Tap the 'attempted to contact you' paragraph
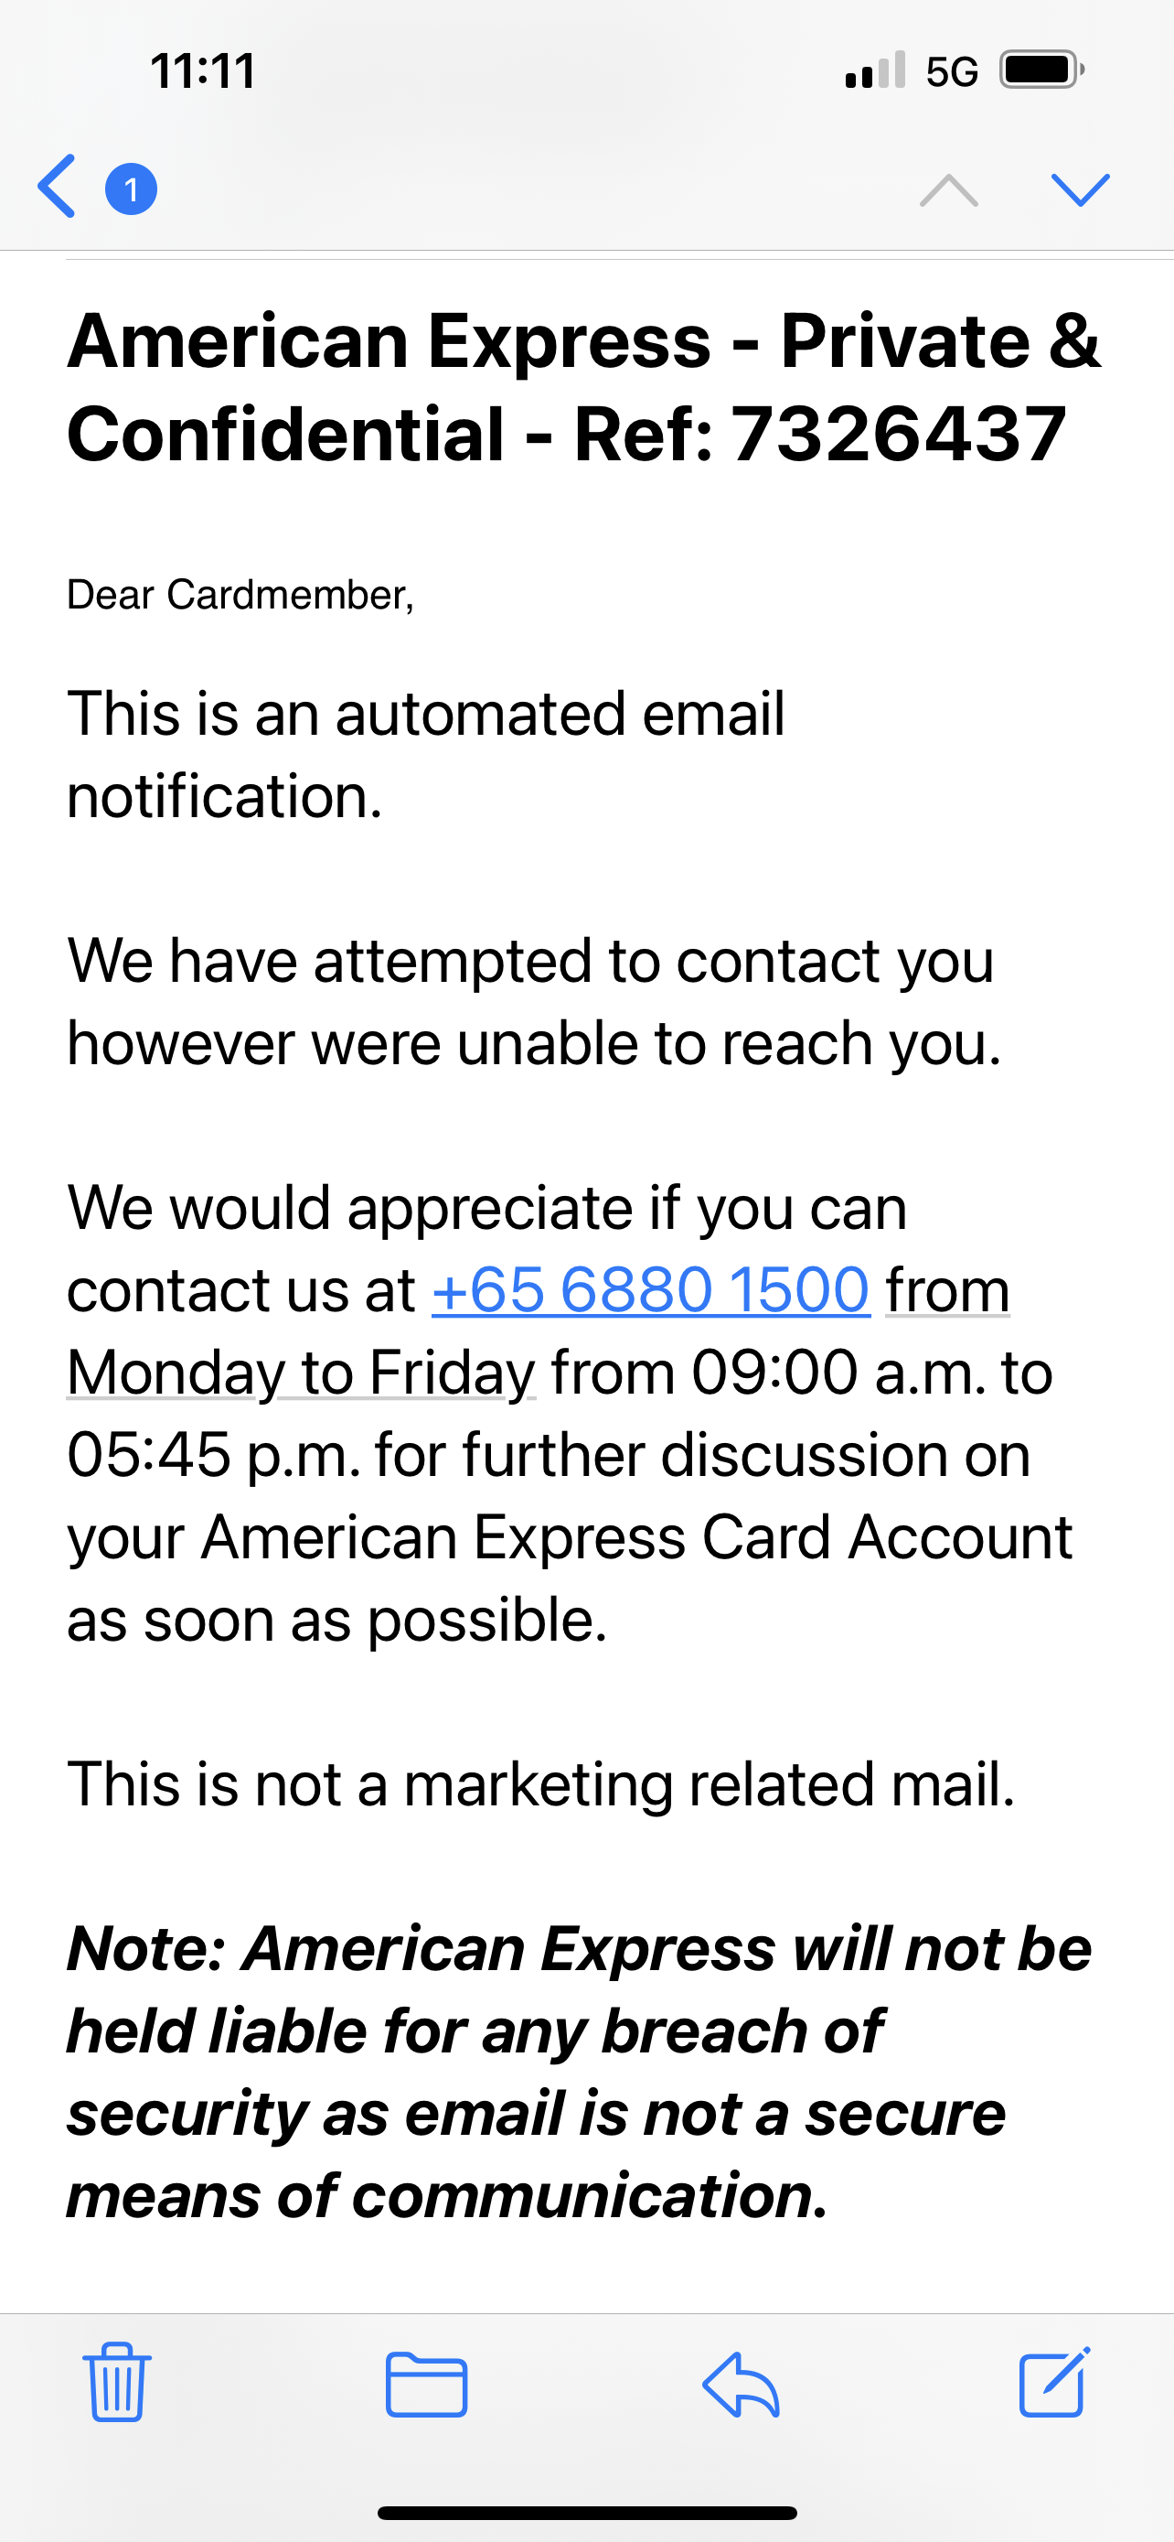The width and height of the screenshot is (1174, 2542). pos(532,1002)
